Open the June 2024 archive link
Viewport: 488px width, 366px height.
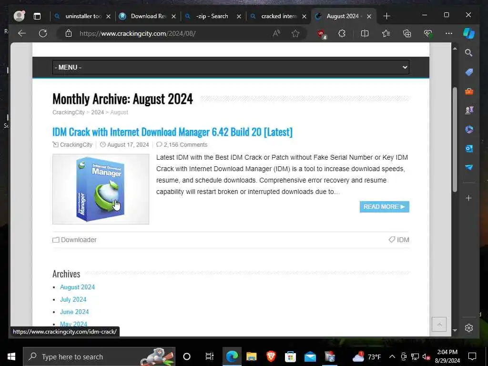(74, 312)
